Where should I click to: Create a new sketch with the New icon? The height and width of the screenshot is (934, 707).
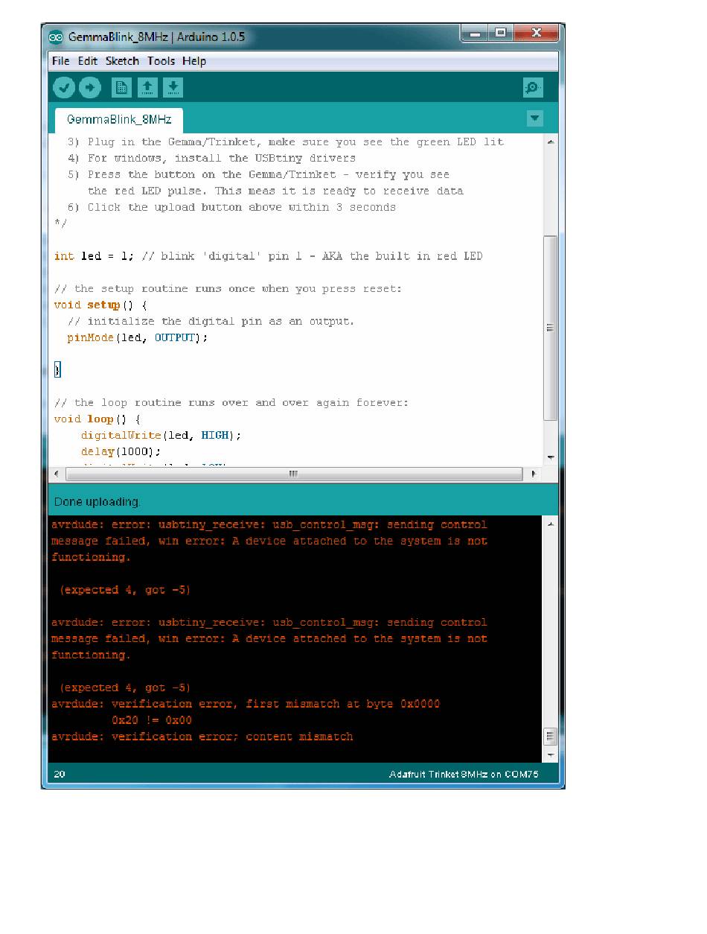[121, 88]
